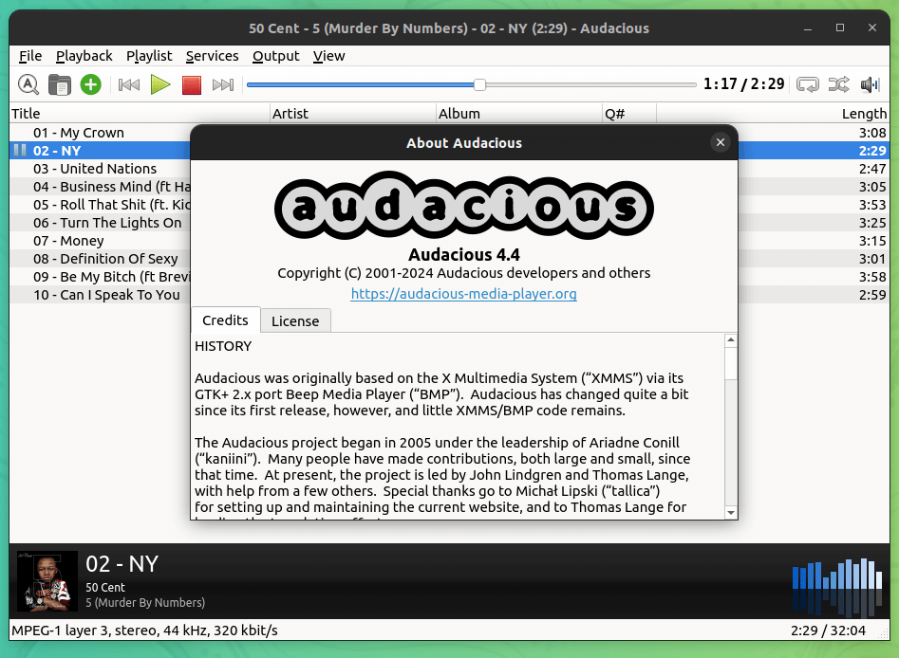899x658 pixels.
Task: Open the View menu
Action: click(328, 56)
